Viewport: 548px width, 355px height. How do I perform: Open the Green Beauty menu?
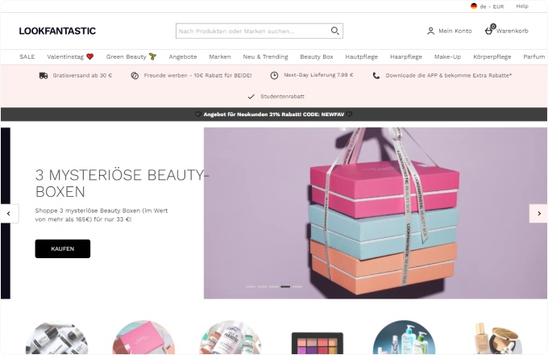(127, 56)
